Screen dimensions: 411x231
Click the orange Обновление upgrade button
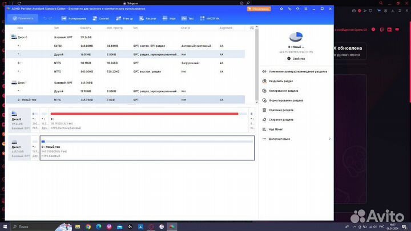(x=259, y=9)
